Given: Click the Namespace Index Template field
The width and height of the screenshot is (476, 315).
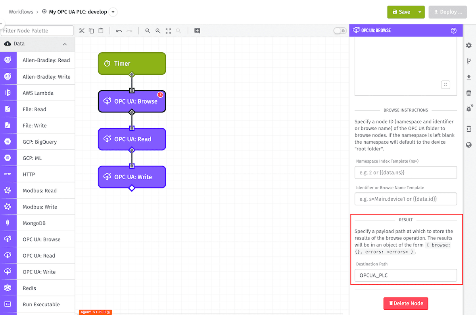Looking at the screenshot, I should tap(406, 173).
